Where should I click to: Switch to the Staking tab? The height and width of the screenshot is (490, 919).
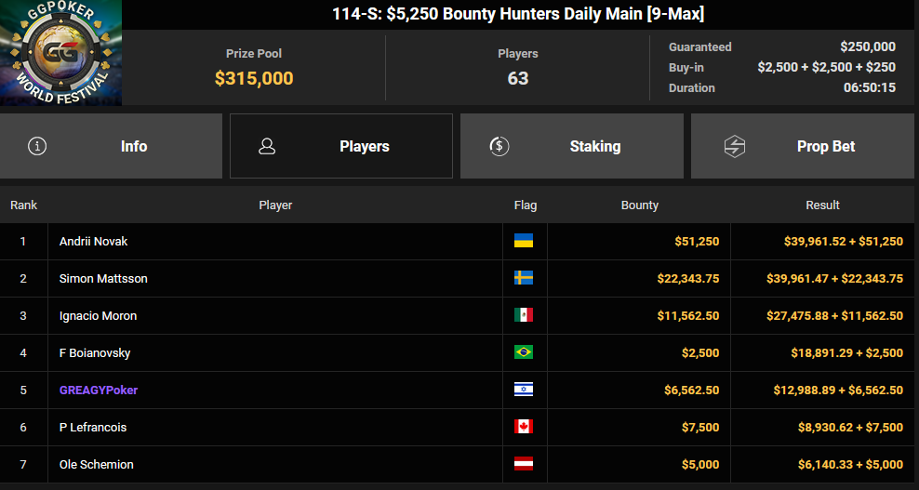[571, 146]
